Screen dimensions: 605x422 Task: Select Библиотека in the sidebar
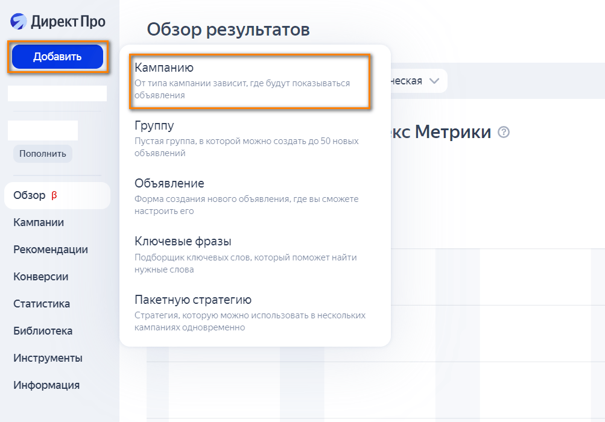tap(43, 331)
